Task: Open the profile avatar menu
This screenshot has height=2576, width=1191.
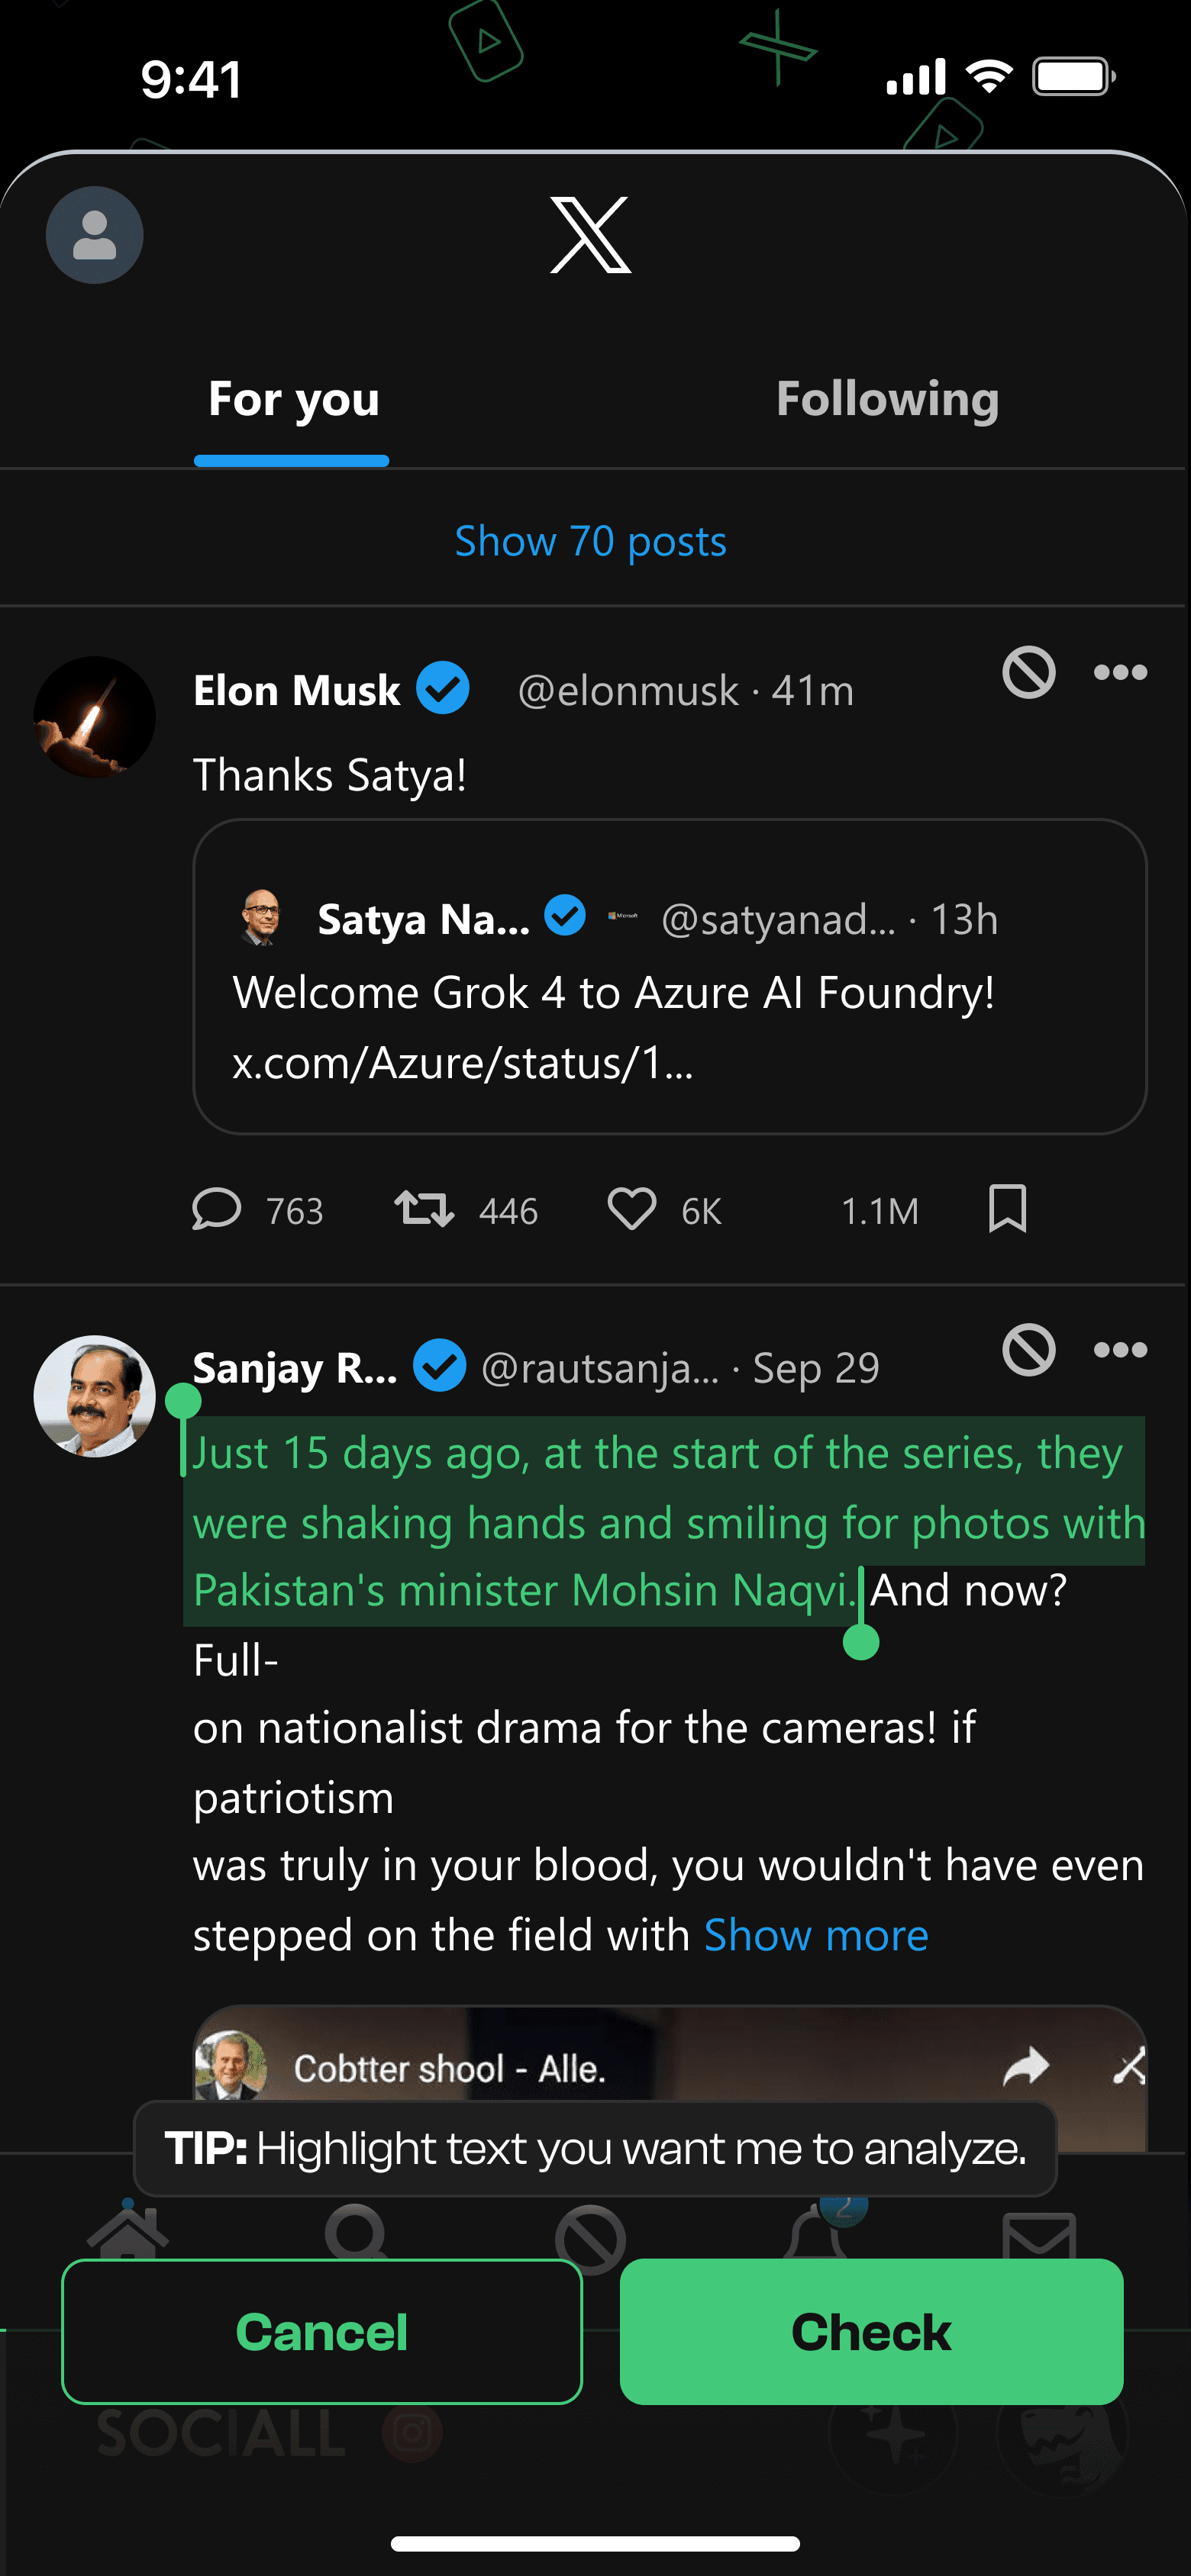Action: pos(94,236)
